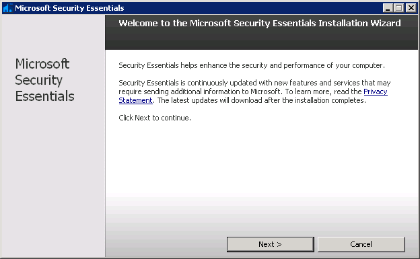
Task: Maximize the Security Essentials window
Action: tap(399, 8)
